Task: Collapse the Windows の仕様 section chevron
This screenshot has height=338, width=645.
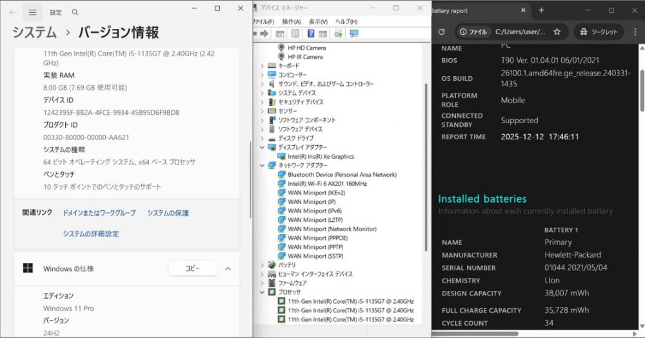Action: click(x=228, y=268)
